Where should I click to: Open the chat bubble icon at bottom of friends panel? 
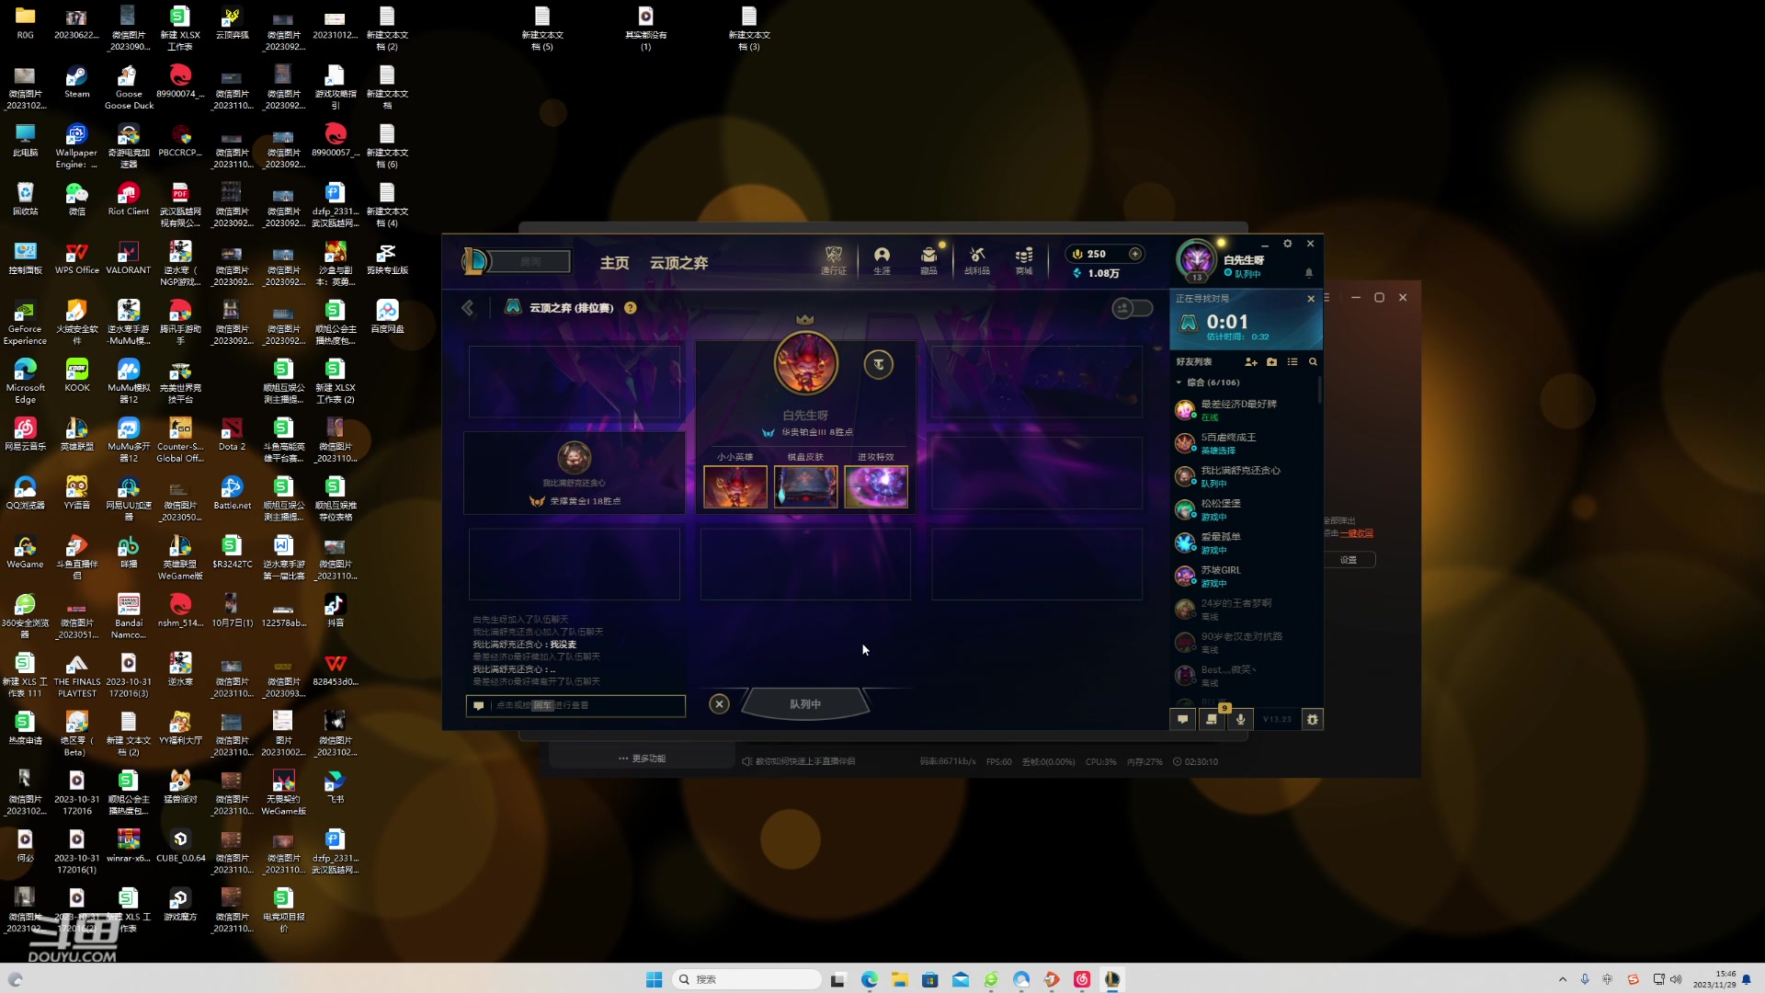tap(1183, 719)
